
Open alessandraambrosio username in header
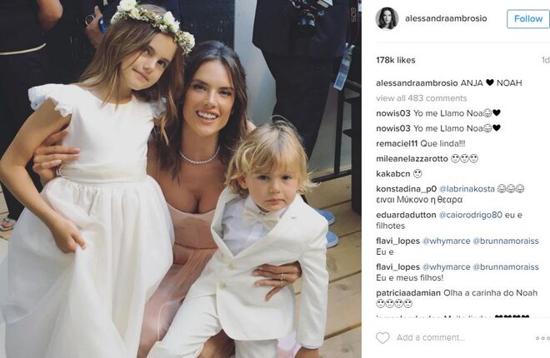click(x=446, y=18)
